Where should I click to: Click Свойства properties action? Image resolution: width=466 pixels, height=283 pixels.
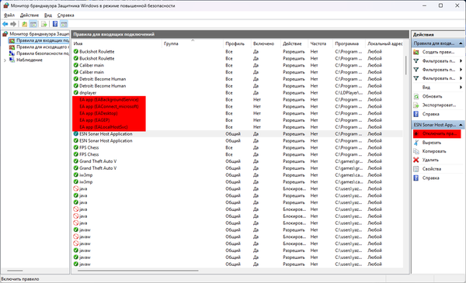pos(432,169)
